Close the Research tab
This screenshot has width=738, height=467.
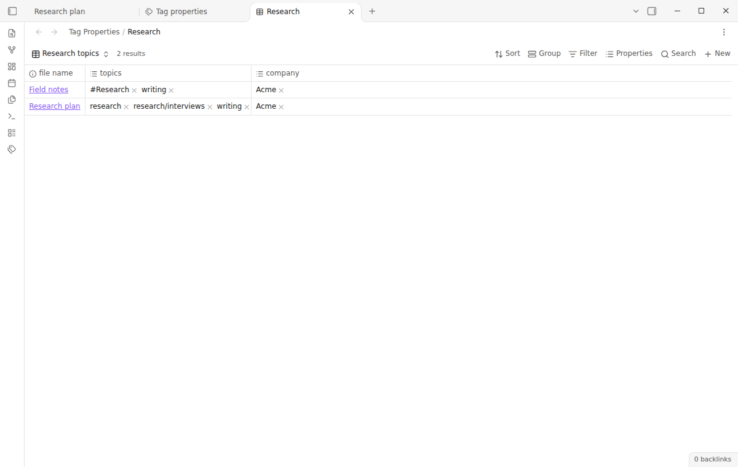[x=351, y=12]
